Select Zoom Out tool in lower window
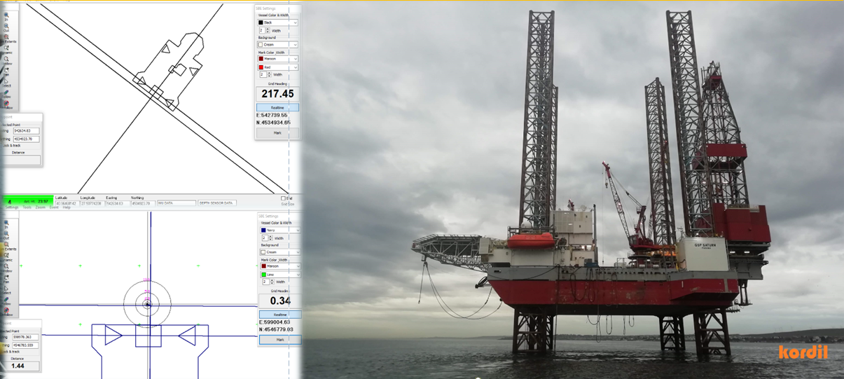 [6, 235]
